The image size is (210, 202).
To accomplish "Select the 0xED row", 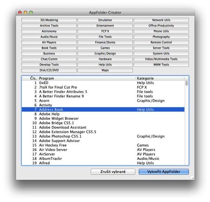I will coord(103,83).
